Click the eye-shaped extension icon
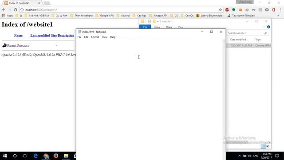 click(267, 10)
